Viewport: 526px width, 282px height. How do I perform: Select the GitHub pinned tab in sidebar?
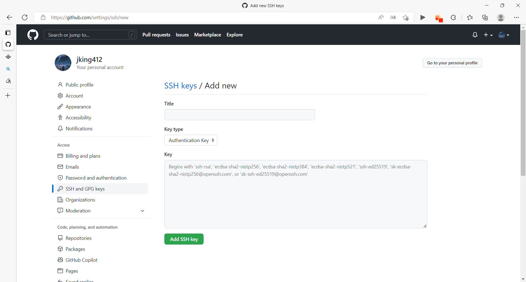pyautogui.click(x=8, y=44)
